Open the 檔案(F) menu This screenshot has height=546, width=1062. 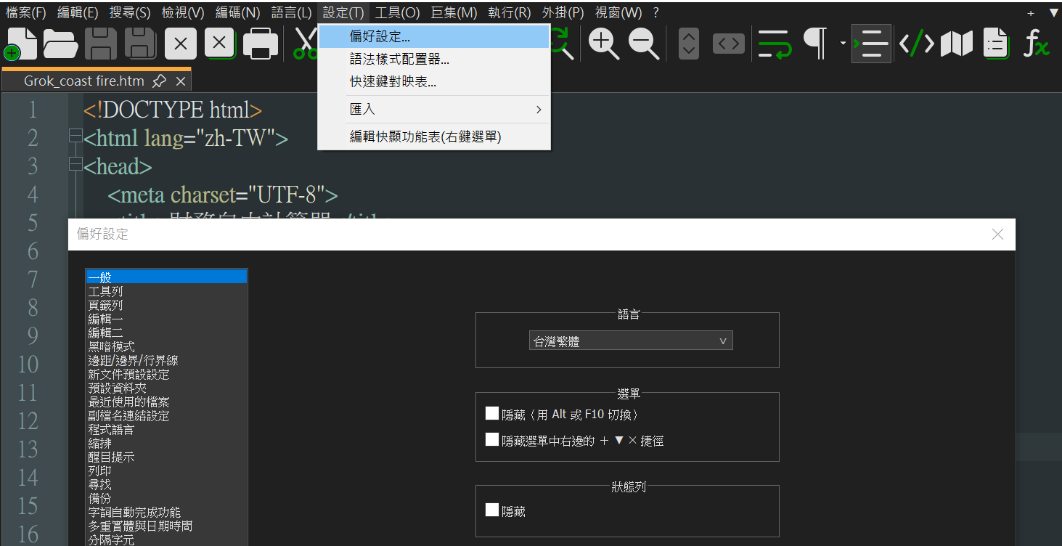click(x=25, y=12)
